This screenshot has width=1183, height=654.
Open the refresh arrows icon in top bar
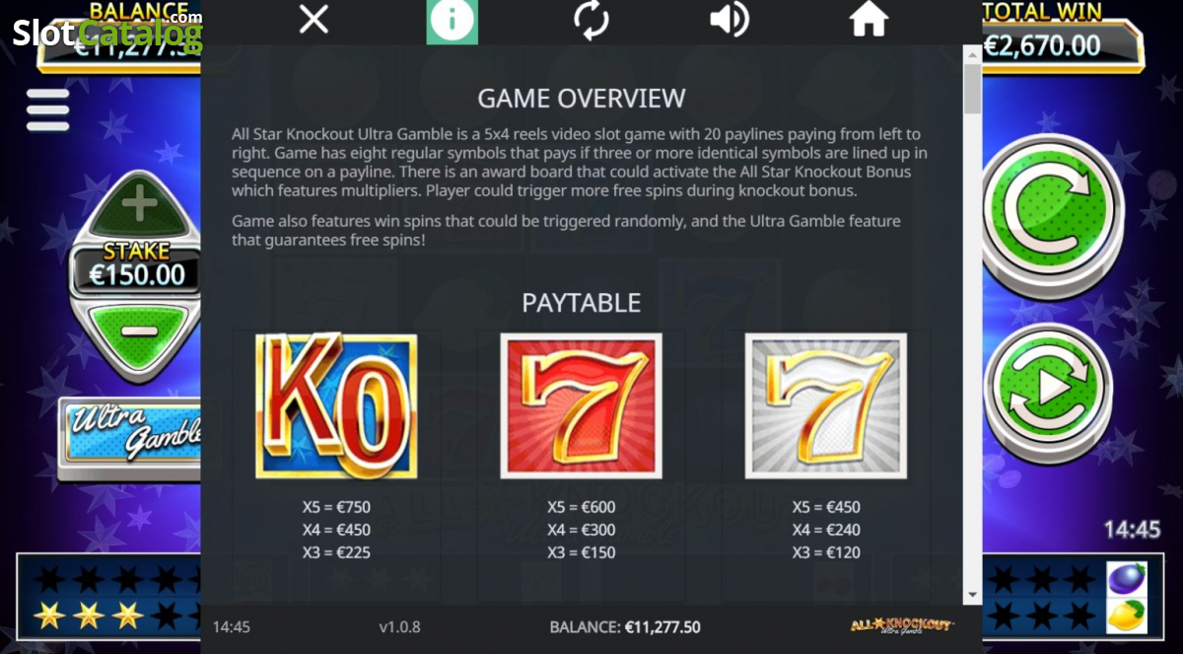pyautogui.click(x=591, y=21)
